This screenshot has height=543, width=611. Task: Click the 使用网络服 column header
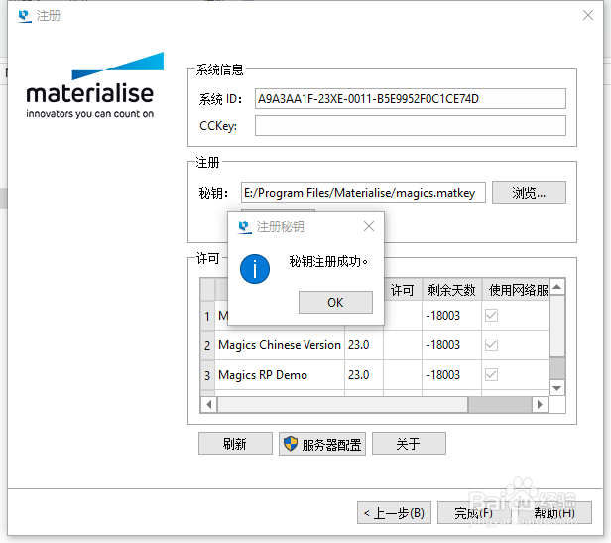pos(516,290)
